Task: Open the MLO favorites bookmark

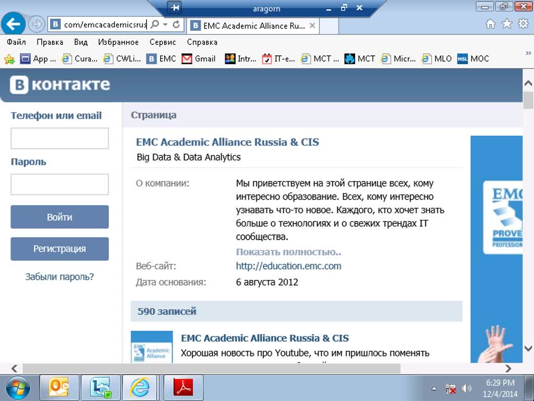Action: click(436, 59)
